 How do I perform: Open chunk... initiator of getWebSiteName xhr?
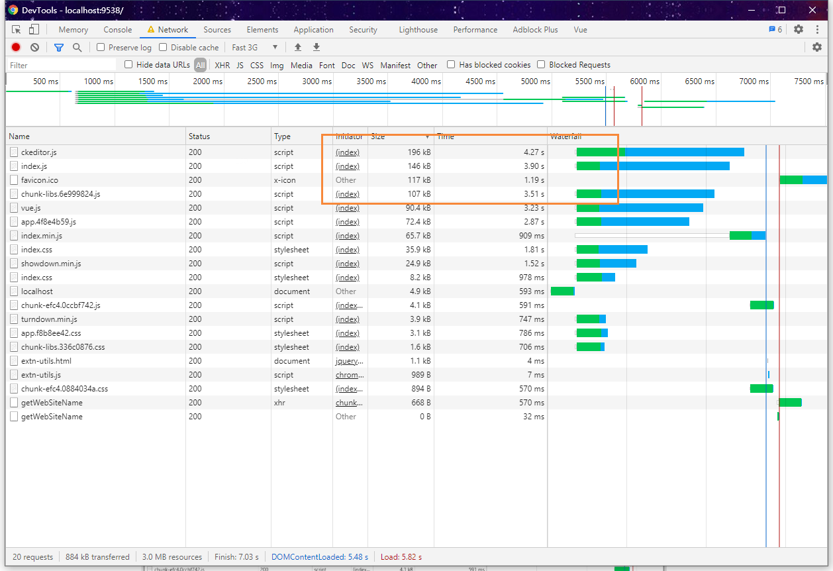[x=350, y=403]
